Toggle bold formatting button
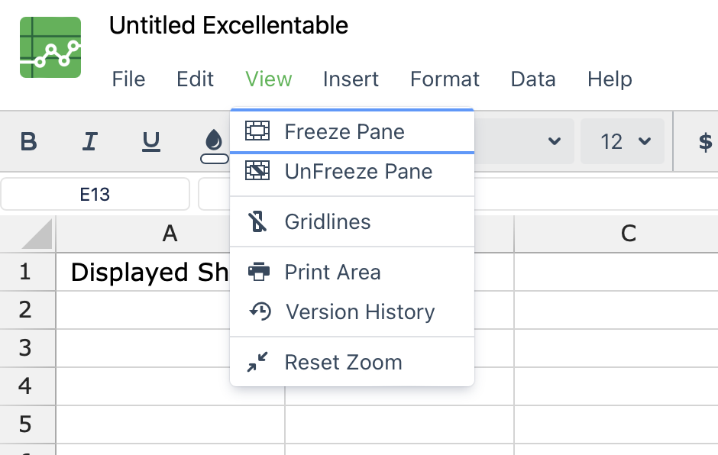This screenshot has width=718, height=455. coord(28,141)
